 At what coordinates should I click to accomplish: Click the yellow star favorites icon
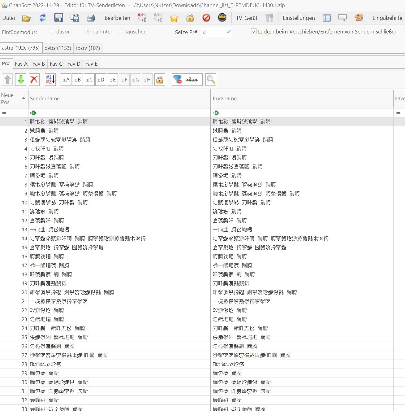click(174, 18)
